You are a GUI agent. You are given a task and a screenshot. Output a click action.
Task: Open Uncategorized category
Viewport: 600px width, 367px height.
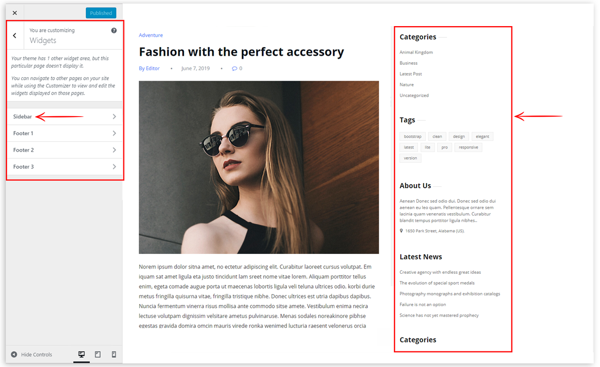pos(414,95)
